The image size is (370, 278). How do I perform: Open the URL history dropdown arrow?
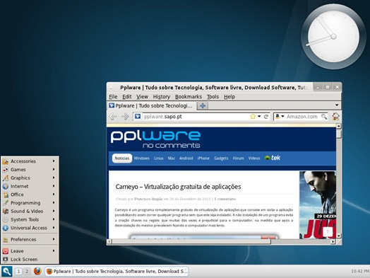[x=259, y=117]
